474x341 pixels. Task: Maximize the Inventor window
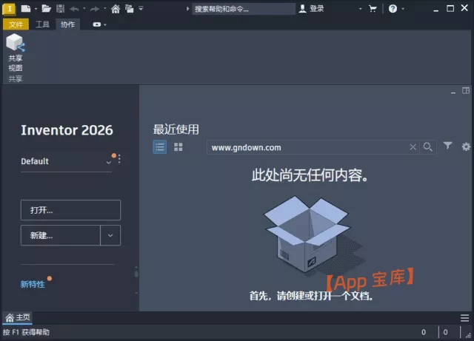450,8
